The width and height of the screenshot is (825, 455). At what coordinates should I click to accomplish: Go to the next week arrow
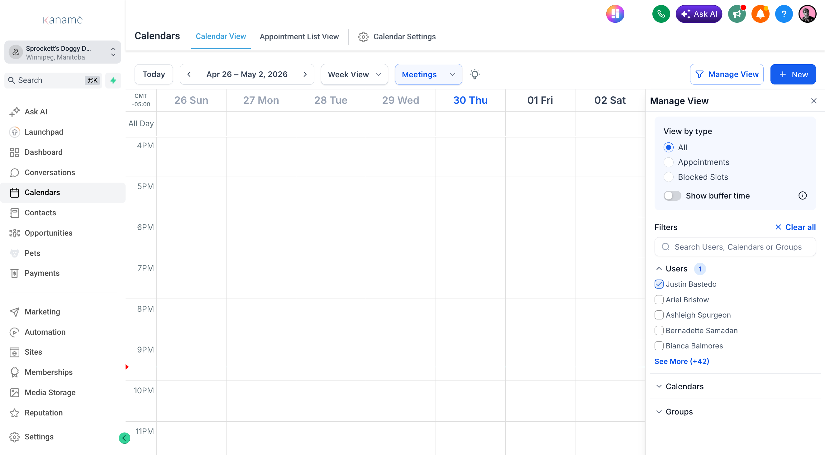tap(305, 74)
